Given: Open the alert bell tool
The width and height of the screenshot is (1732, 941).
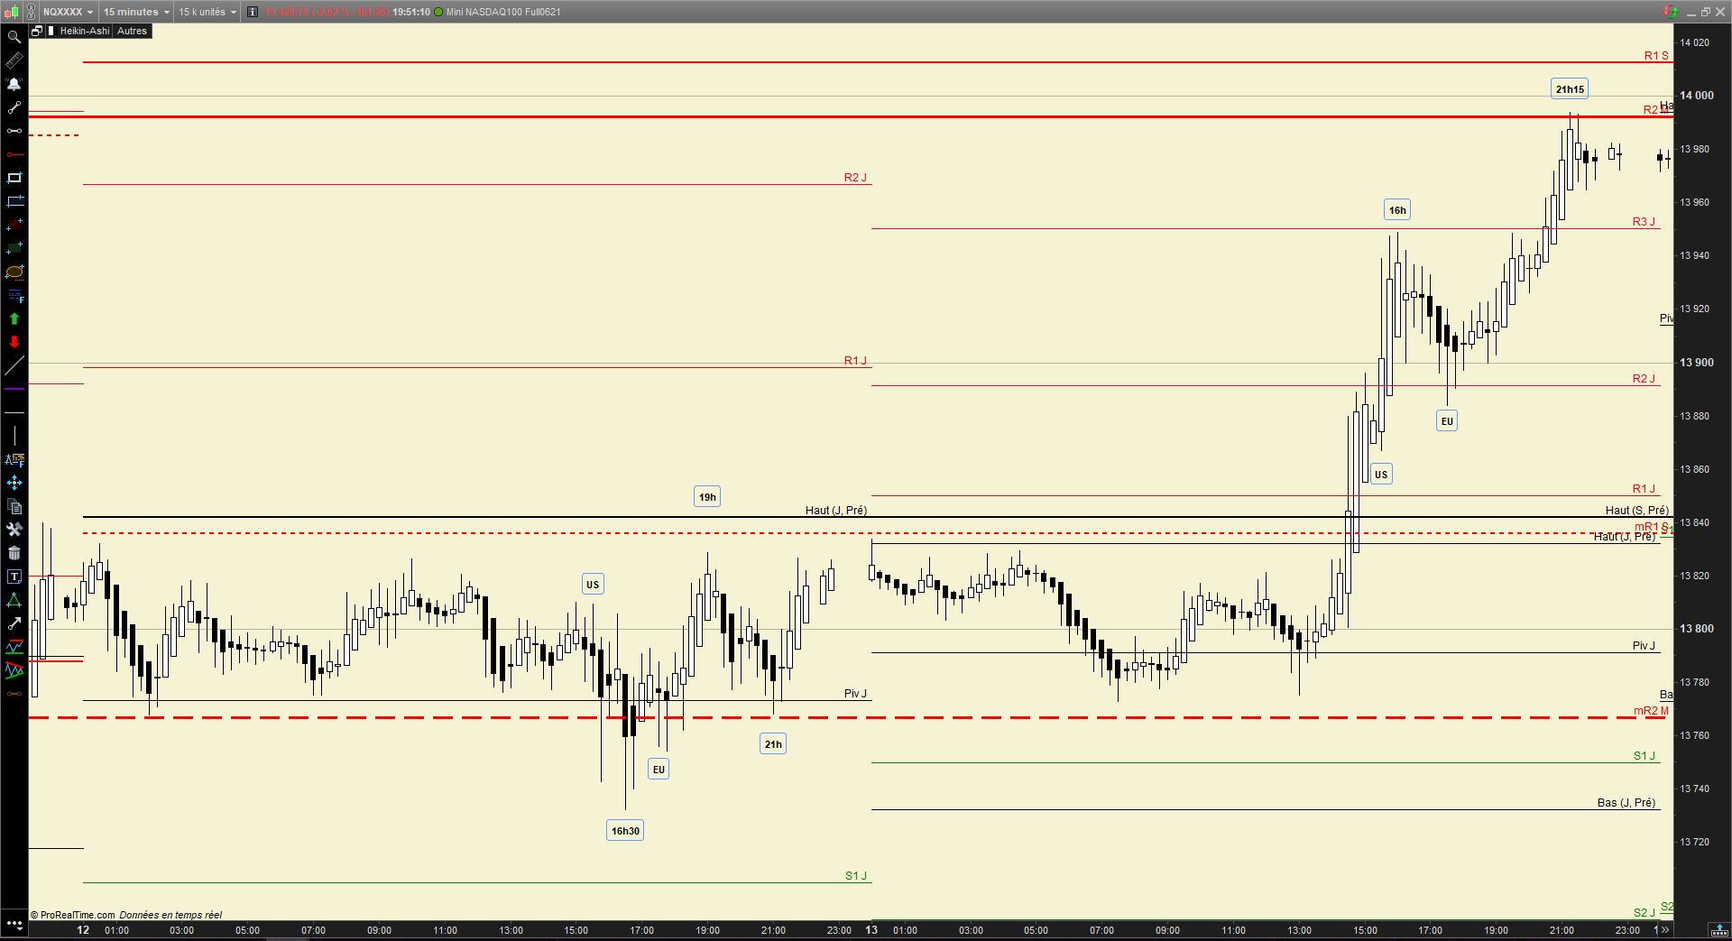Looking at the screenshot, I should [14, 84].
